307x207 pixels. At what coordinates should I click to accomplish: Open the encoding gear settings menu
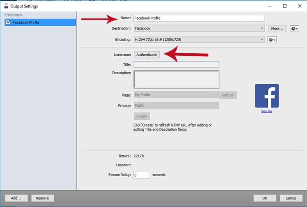[272, 40]
